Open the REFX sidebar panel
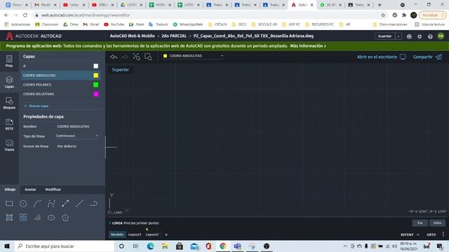Viewport: 449px width, 252px height. (x=9, y=125)
